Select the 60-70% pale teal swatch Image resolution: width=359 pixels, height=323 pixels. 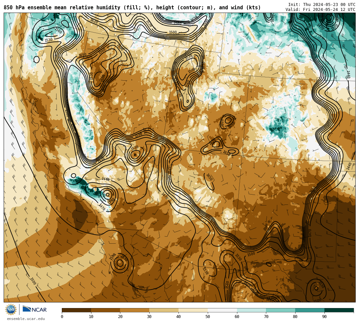[x=251, y=310]
